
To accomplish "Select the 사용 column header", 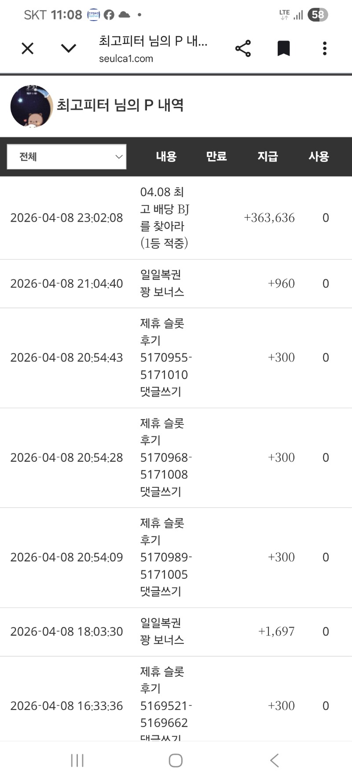I will (319, 157).
